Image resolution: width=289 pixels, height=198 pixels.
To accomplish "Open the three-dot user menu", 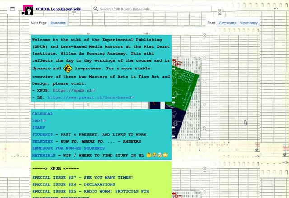I will (x=275, y=9).
